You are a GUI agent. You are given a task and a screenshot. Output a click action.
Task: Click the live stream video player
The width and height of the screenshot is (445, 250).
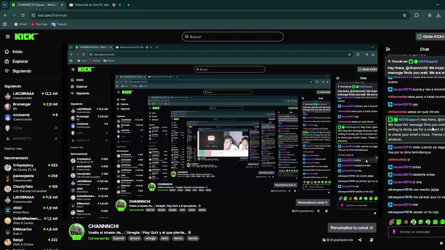[222, 131]
